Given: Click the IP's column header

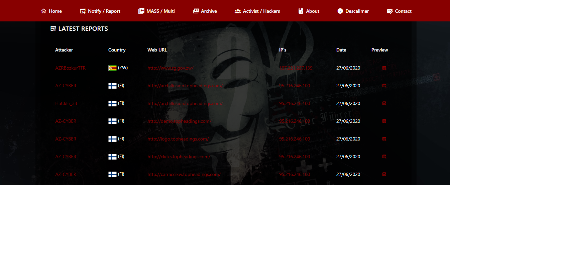Looking at the screenshot, I should pyautogui.click(x=283, y=50).
